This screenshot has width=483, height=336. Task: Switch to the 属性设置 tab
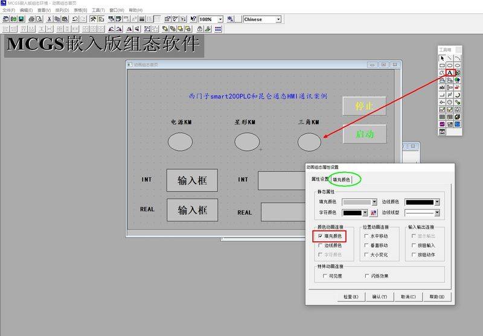click(x=320, y=179)
